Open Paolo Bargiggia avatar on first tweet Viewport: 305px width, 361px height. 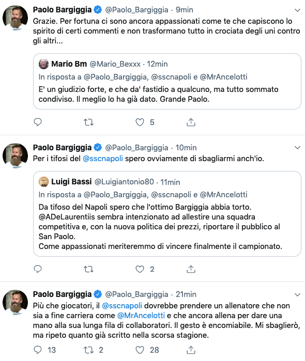[15, 18]
